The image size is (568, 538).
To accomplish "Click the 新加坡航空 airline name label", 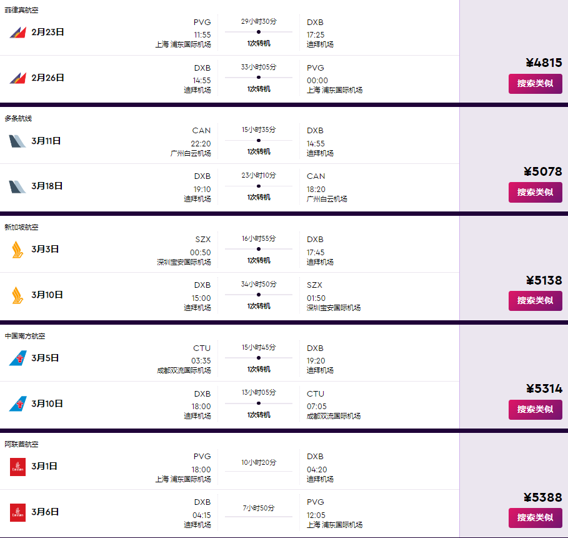I will pyautogui.click(x=21, y=227).
